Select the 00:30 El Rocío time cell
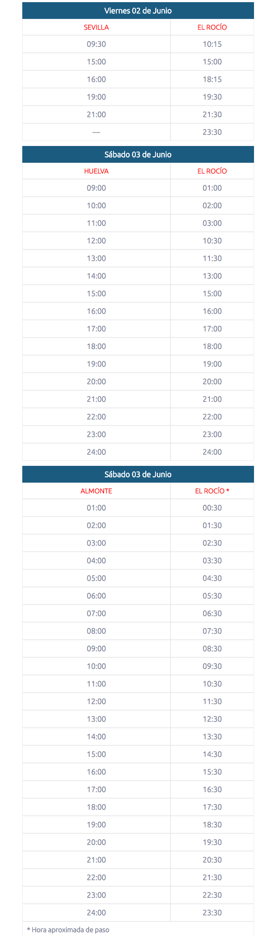The width and height of the screenshot is (269, 936). coord(212,508)
